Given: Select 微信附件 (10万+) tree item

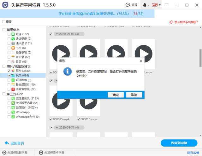Looking at the screenshot, I should pos(27,107).
